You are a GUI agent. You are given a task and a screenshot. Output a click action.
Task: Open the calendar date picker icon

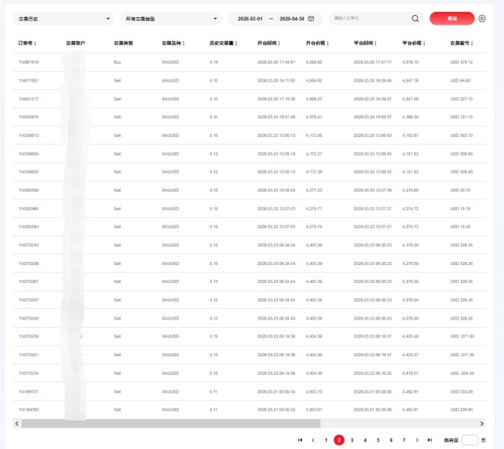tap(311, 19)
